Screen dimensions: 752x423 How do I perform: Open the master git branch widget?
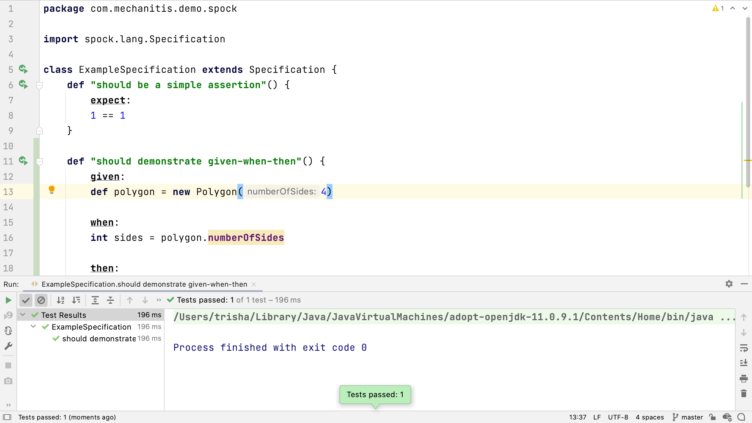(688, 417)
